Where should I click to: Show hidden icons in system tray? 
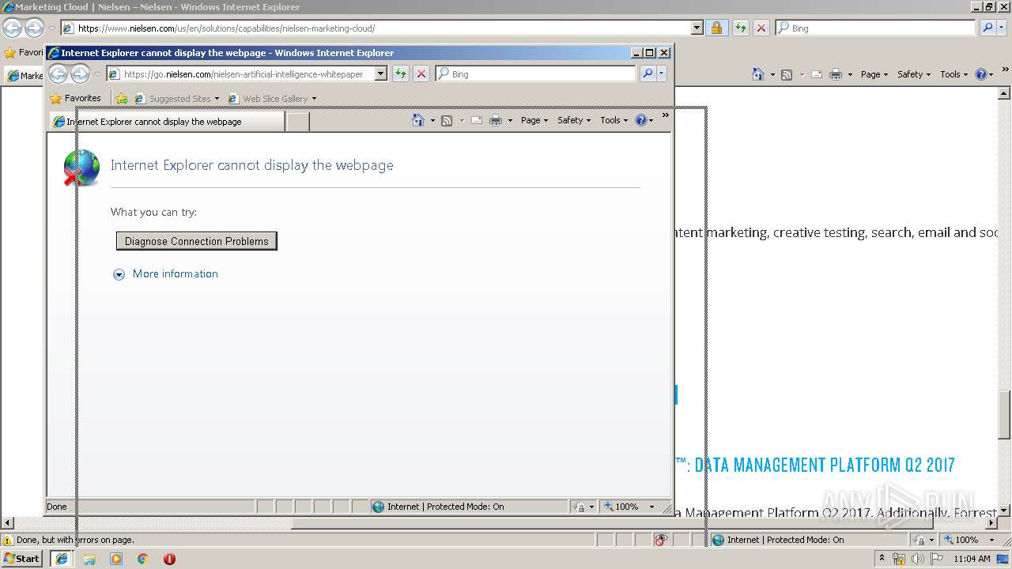(x=882, y=559)
